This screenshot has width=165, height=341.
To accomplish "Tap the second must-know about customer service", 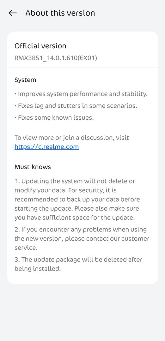I will coord(82,239).
